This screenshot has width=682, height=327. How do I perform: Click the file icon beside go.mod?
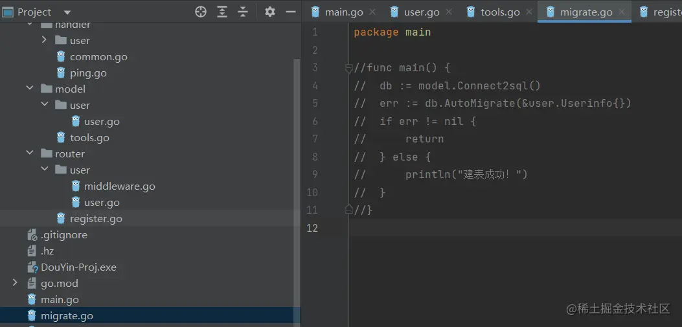[x=32, y=283]
